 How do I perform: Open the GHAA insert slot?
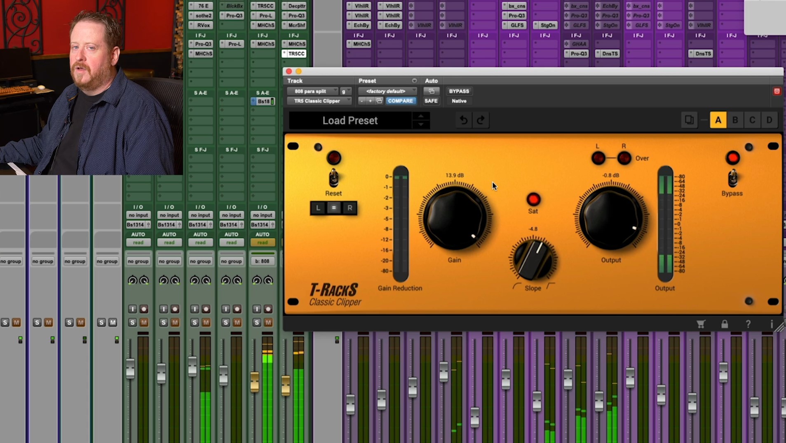(576, 44)
